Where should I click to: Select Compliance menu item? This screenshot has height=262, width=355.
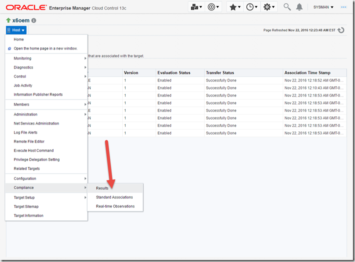click(x=46, y=187)
